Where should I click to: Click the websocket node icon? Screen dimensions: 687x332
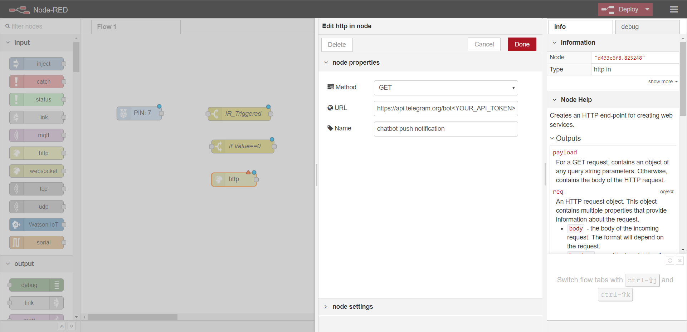click(x=16, y=171)
